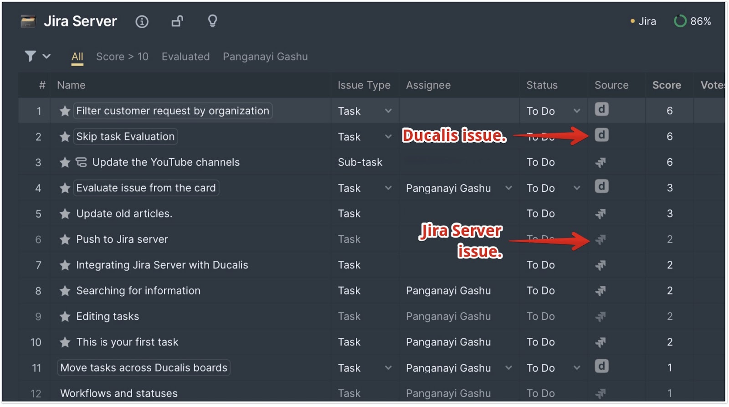729x407 pixels.
Task: Click the Ducalis source icon for Filter customer request
Action: coord(601,109)
